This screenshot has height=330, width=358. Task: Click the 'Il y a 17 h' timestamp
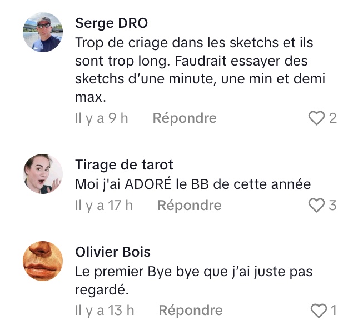pos(104,206)
